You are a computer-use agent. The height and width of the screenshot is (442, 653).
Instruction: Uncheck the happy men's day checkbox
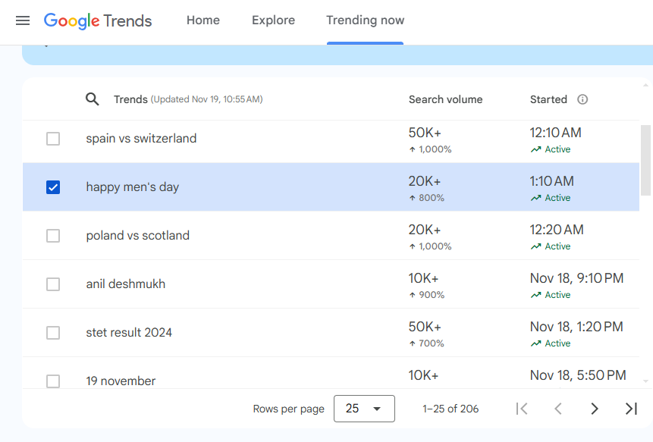tap(53, 187)
